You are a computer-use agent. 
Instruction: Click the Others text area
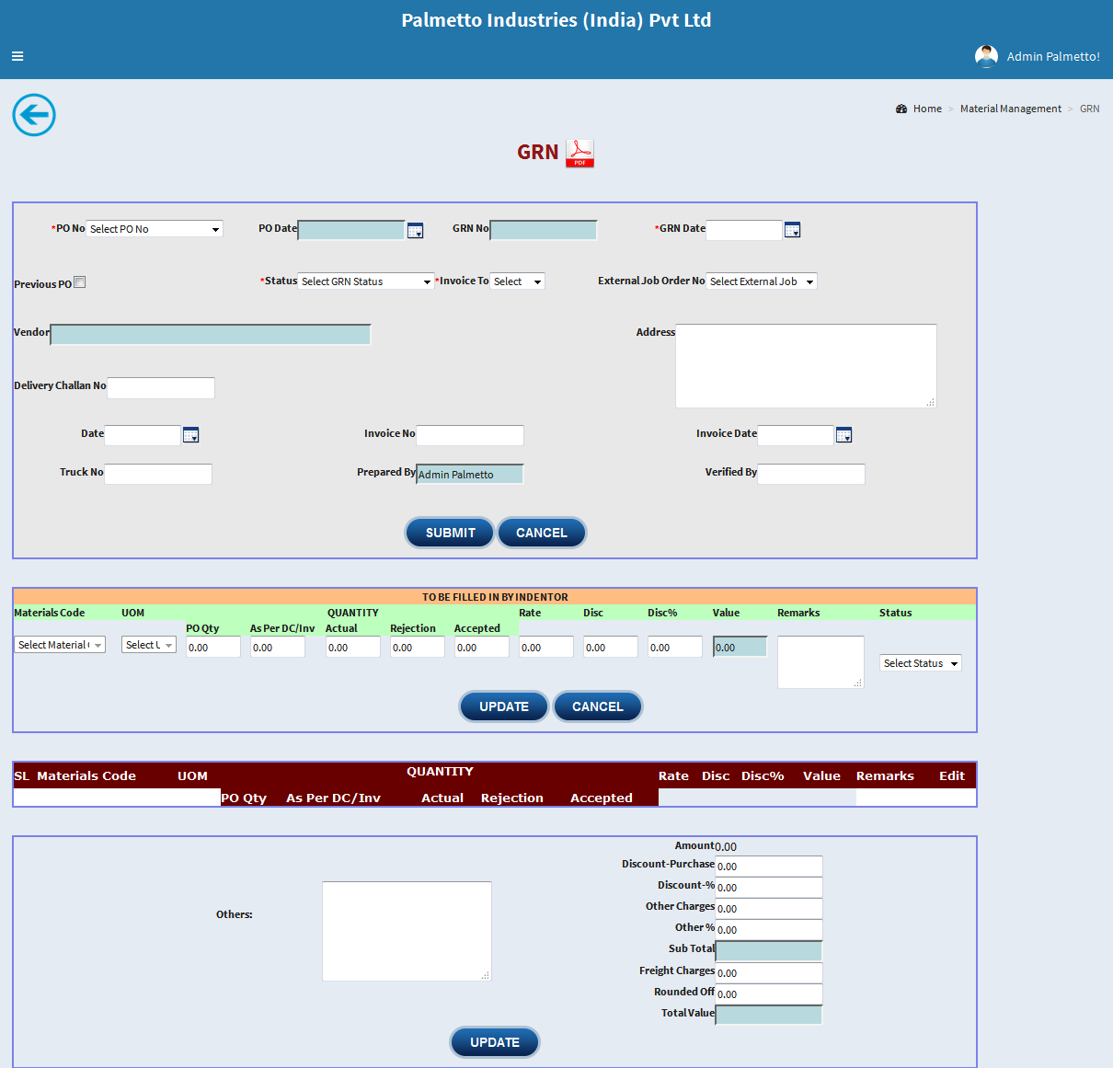tap(407, 931)
